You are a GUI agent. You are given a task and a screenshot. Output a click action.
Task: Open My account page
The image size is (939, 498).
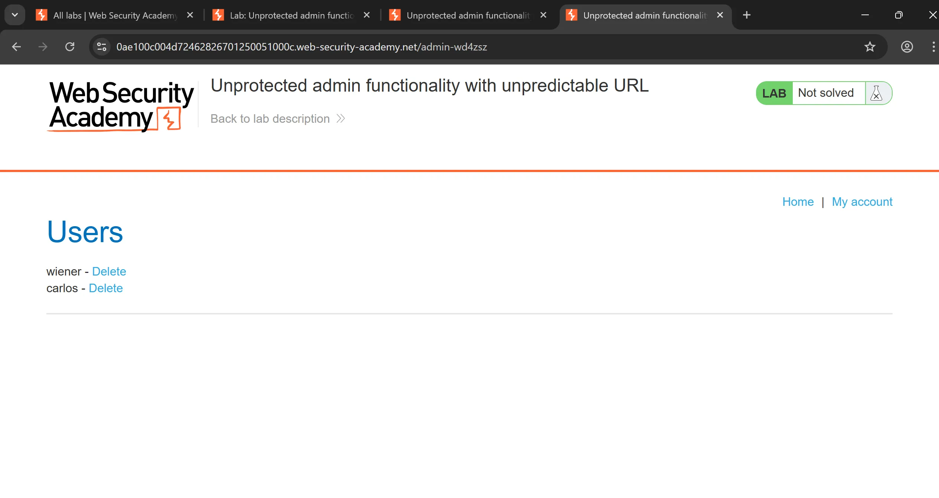862,202
